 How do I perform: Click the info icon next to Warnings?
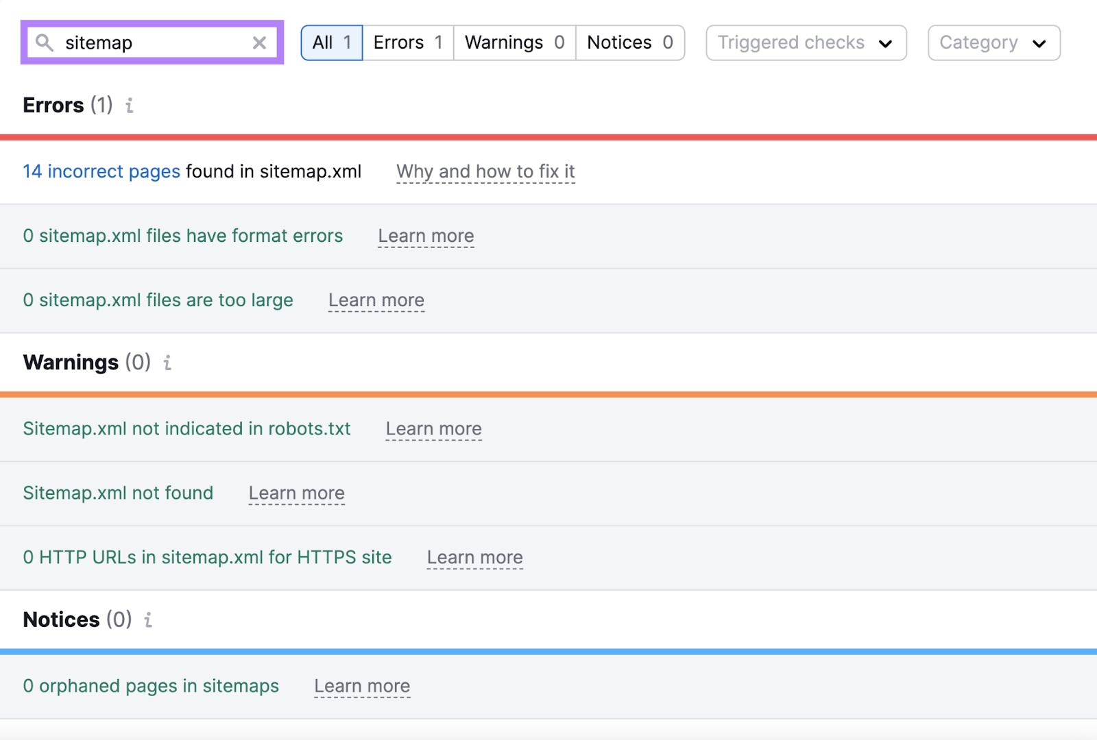pyautogui.click(x=167, y=363)
